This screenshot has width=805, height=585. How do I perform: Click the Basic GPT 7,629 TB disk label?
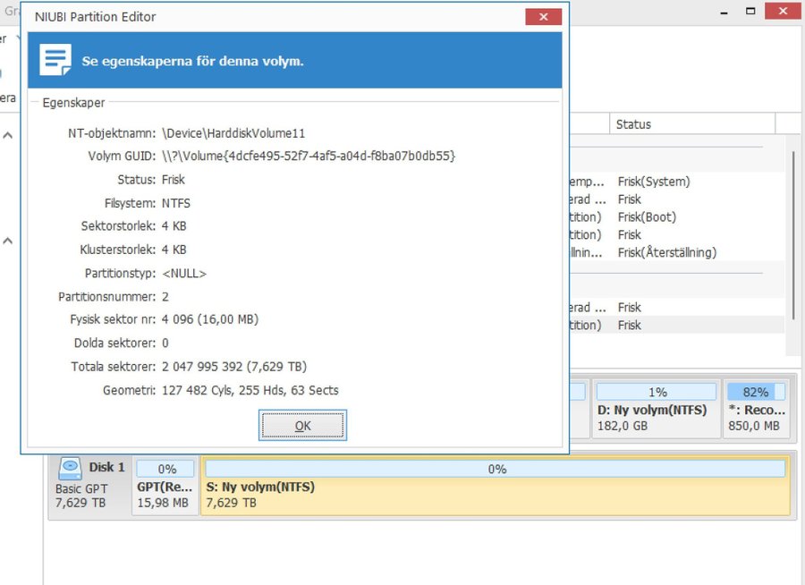[x=81, y=496]
